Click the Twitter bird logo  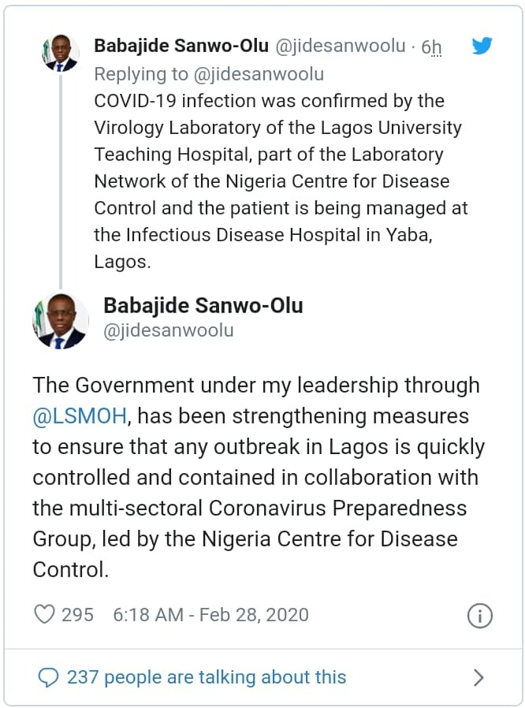(x=482, y=46)
